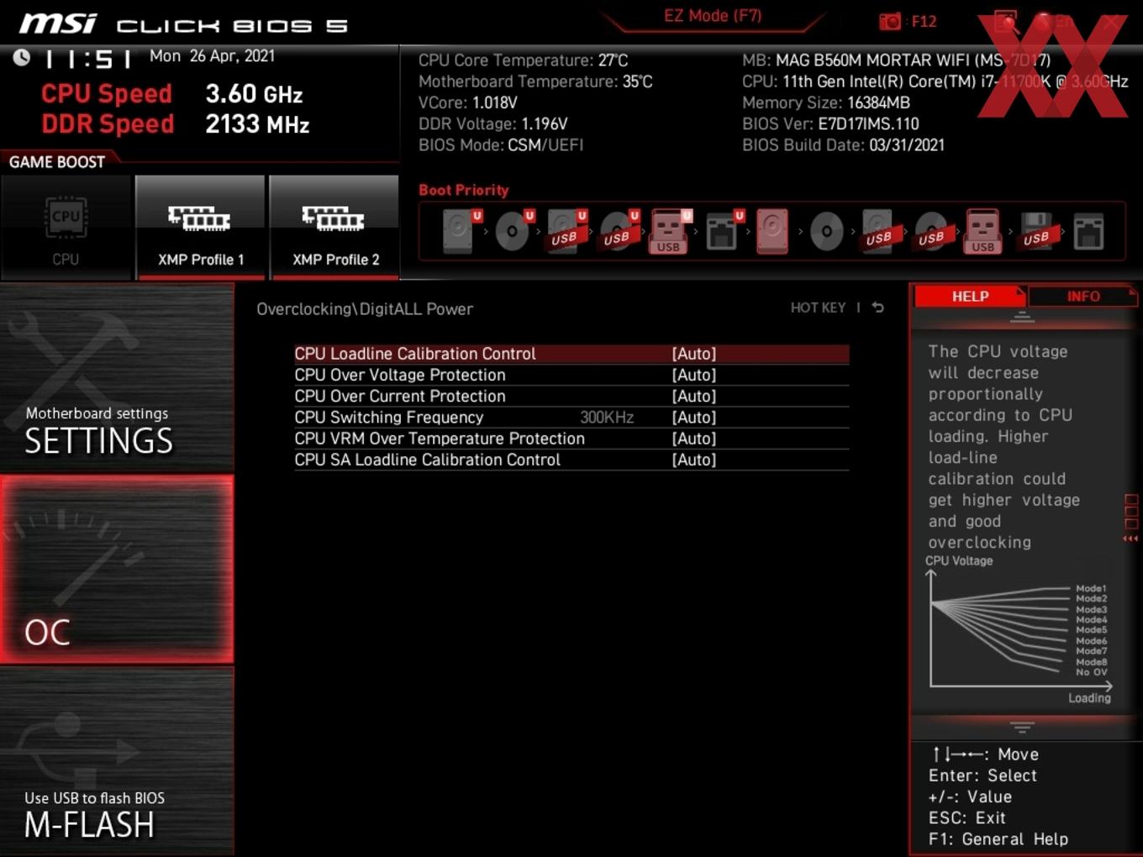Select the highlighted legacy hard disk boot icon
This screenshot has width=1143, height=857.
772,231
